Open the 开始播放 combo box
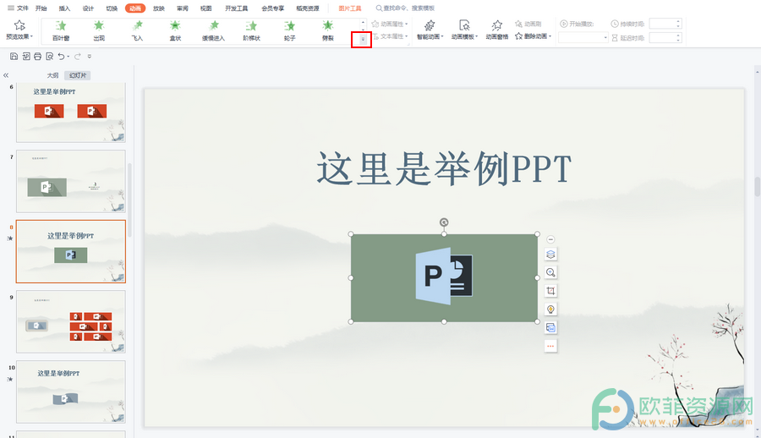 coord(583,37)
